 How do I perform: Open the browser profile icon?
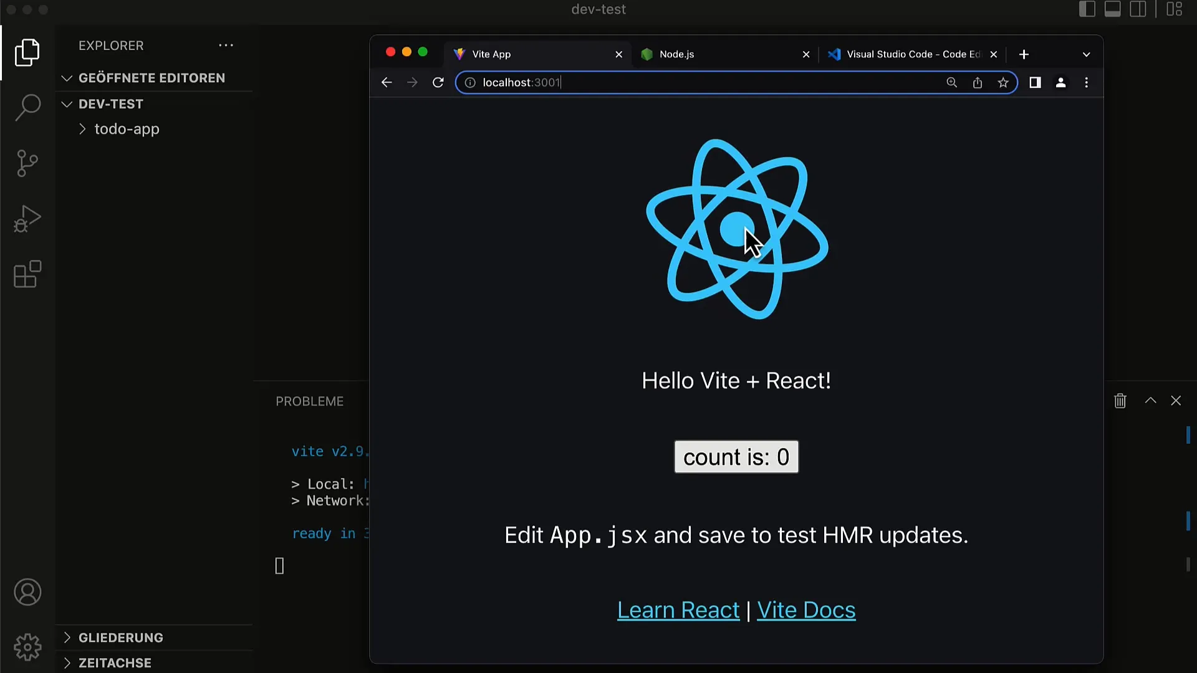[x=1060, y=82]
